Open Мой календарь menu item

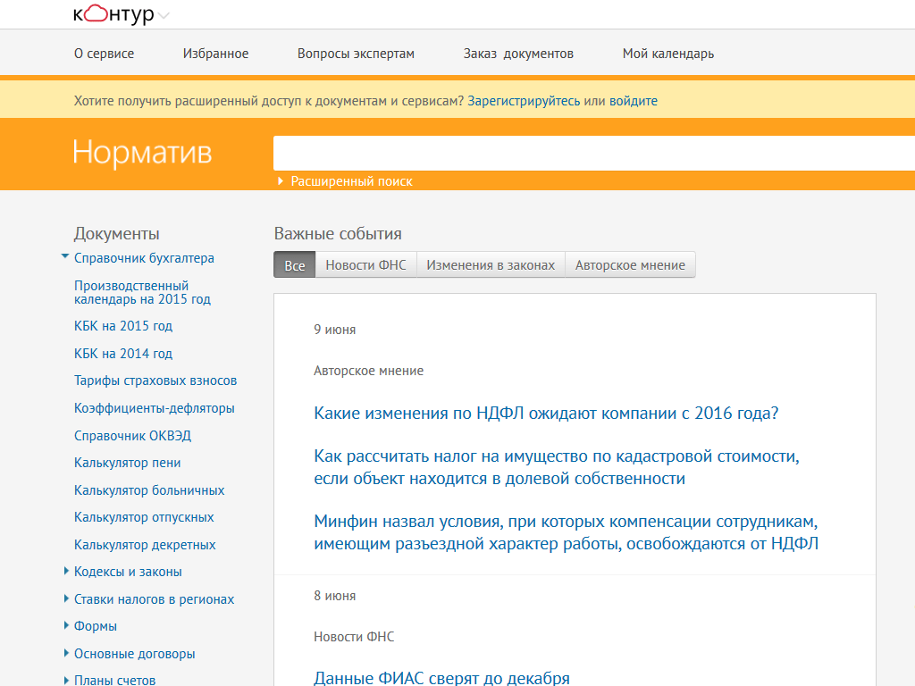(668, 54)
